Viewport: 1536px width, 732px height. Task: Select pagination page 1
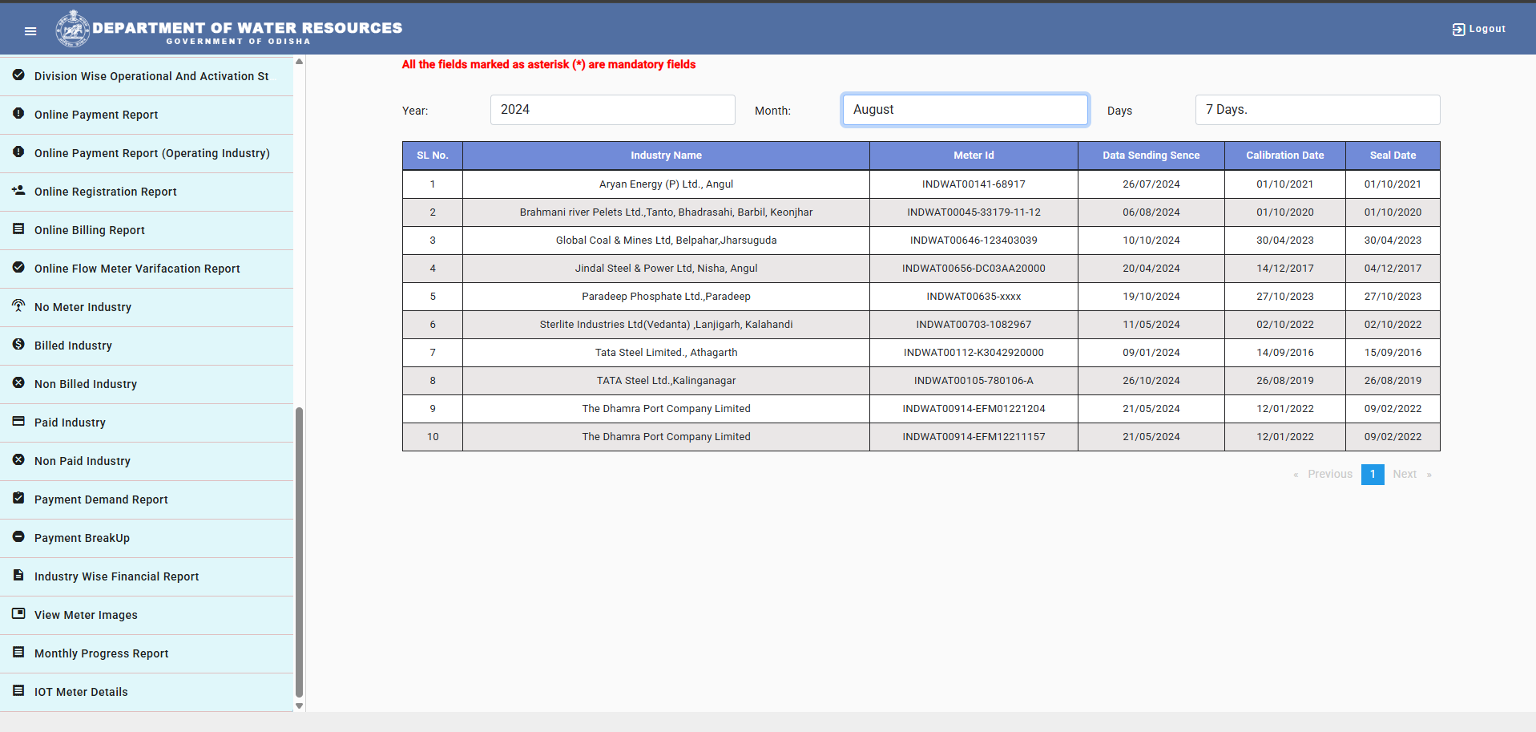tap(1373, 474)
